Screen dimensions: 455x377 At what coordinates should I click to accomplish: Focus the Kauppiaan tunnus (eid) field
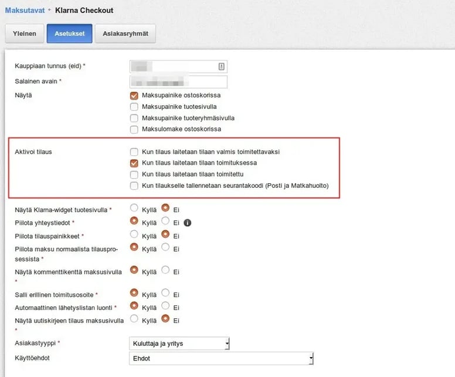178,66
